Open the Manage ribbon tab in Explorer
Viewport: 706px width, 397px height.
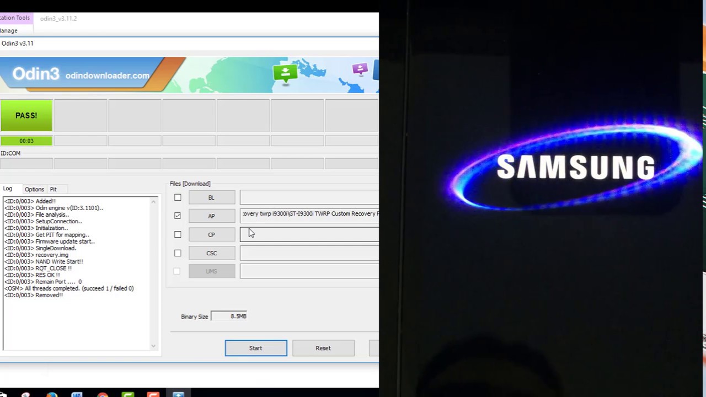[x=9, y=30]
